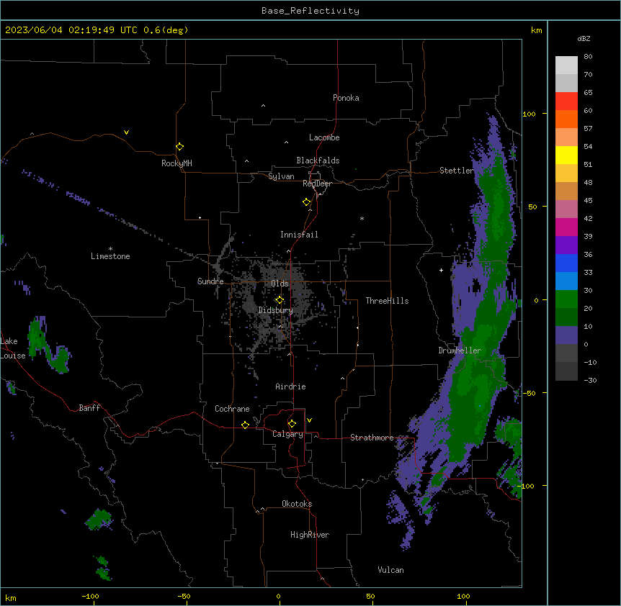The height and width of the screenshot is (606, 621).
Task: Click the Blackfalds city label
Action: click(318, 160)
